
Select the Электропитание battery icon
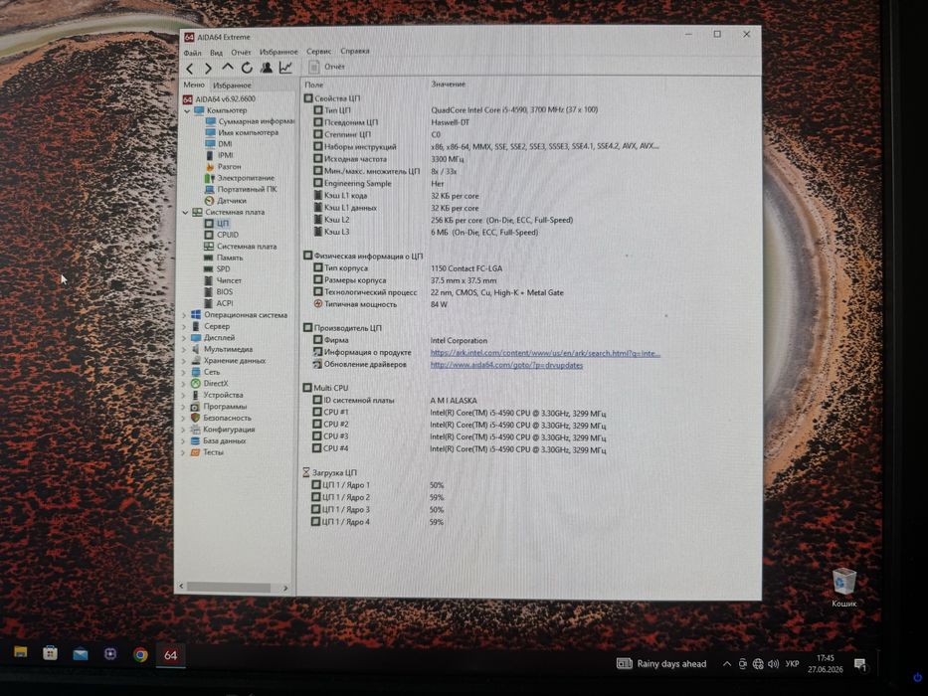(210, 178)
